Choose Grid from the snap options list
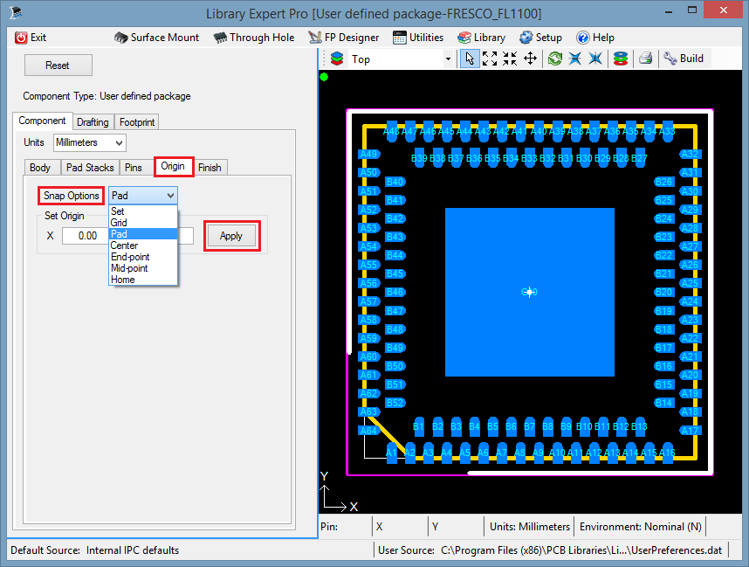Screen dimensions: 749x567 [x=143, y=223]
